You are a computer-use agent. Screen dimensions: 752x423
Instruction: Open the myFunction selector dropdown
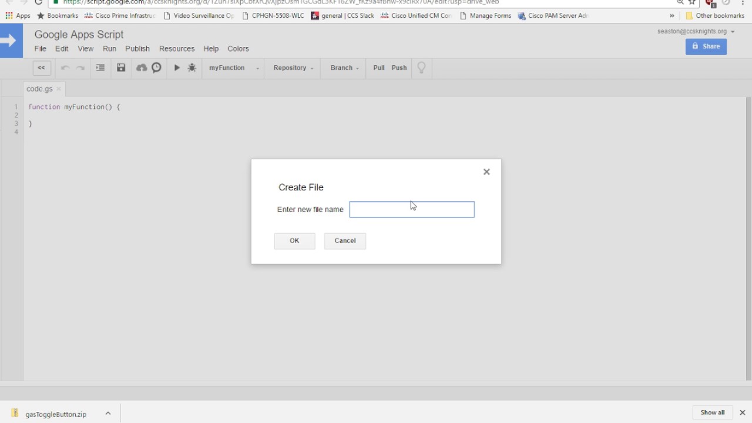tap(234, 68)
